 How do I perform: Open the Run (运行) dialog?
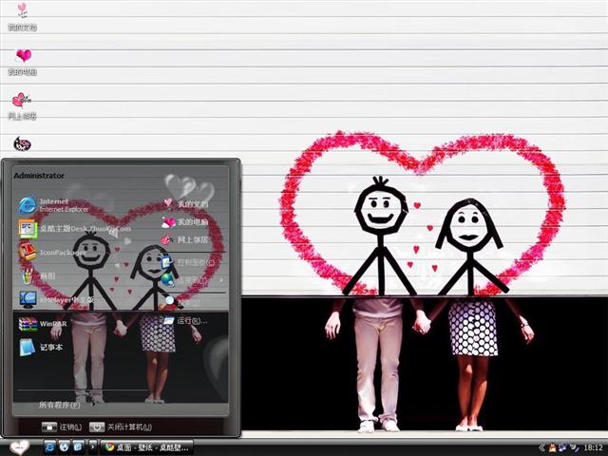tap(185, 321)
